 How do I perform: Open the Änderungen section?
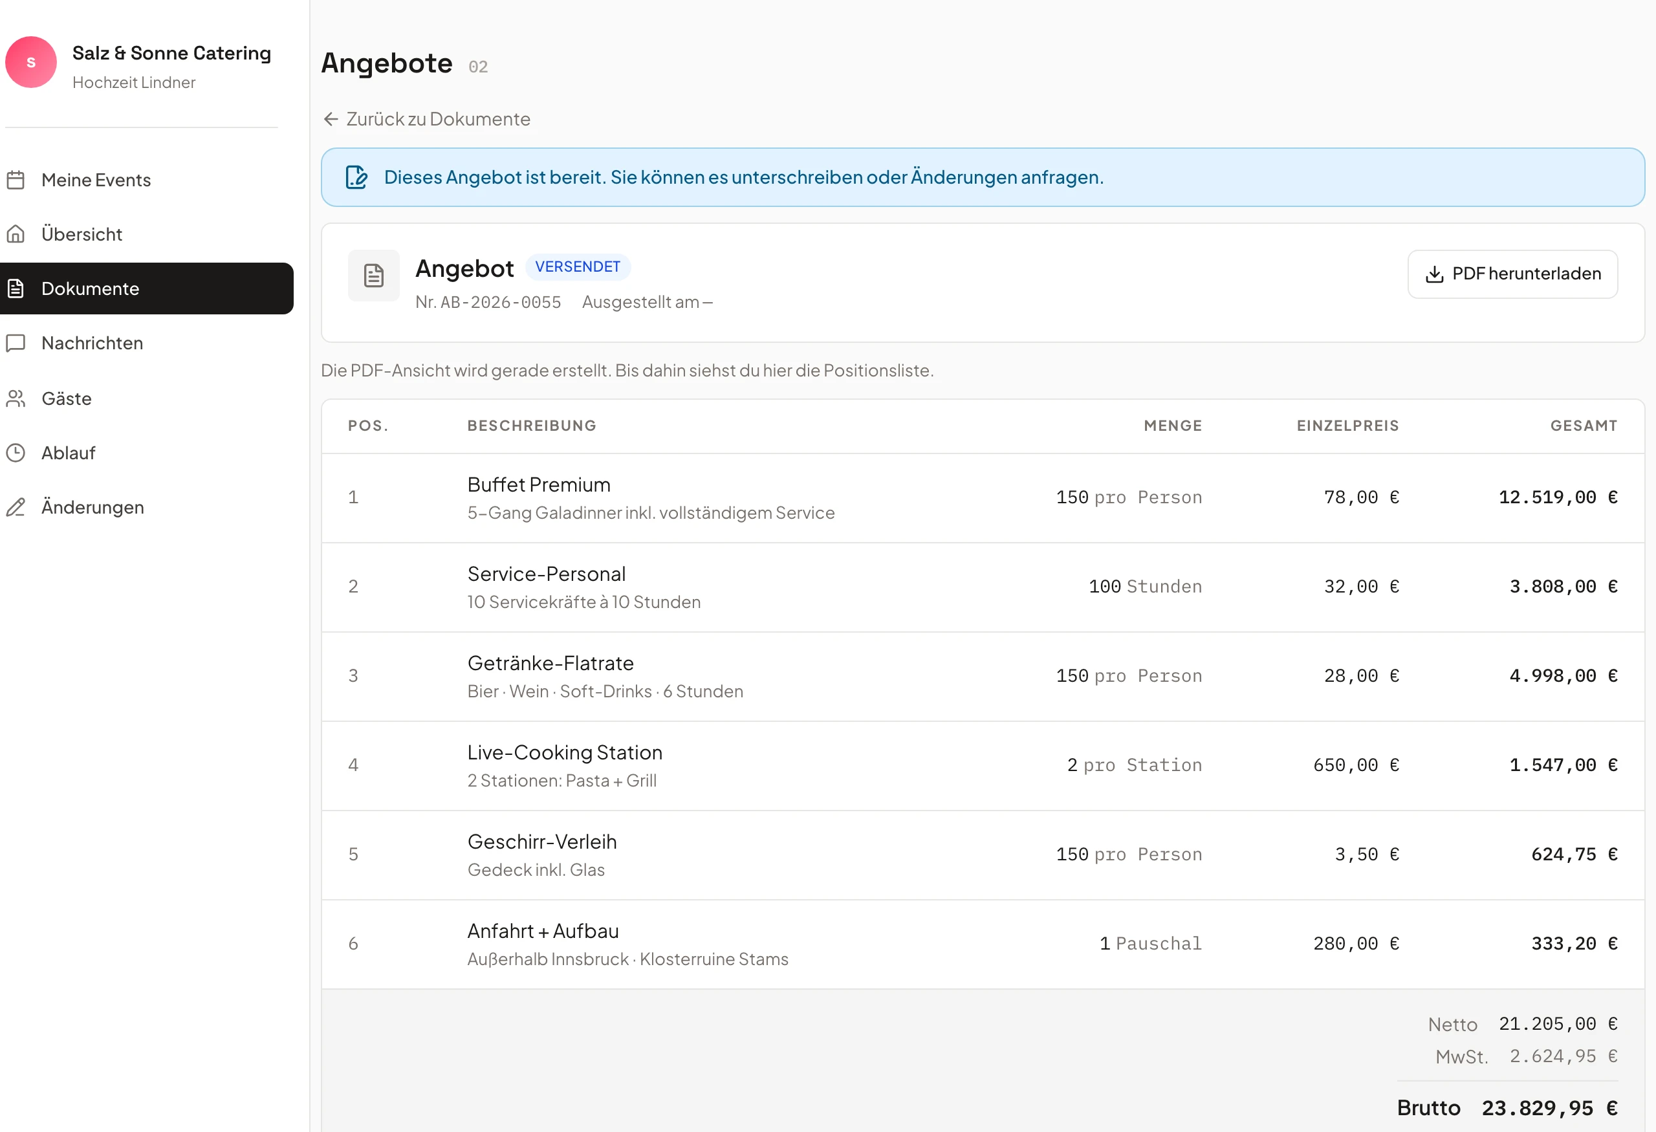147,506
